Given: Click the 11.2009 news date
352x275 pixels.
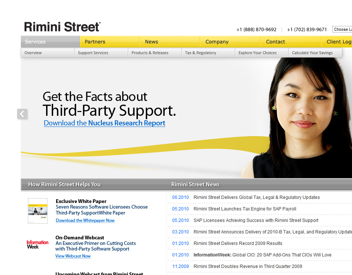Looking at the screenshot, I should pyautogui.click(x=181, y=266).
